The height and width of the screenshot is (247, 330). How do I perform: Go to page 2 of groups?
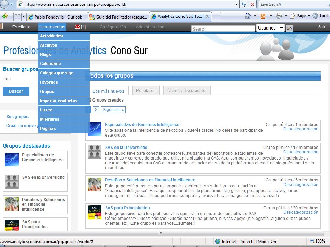click(96, 110)
